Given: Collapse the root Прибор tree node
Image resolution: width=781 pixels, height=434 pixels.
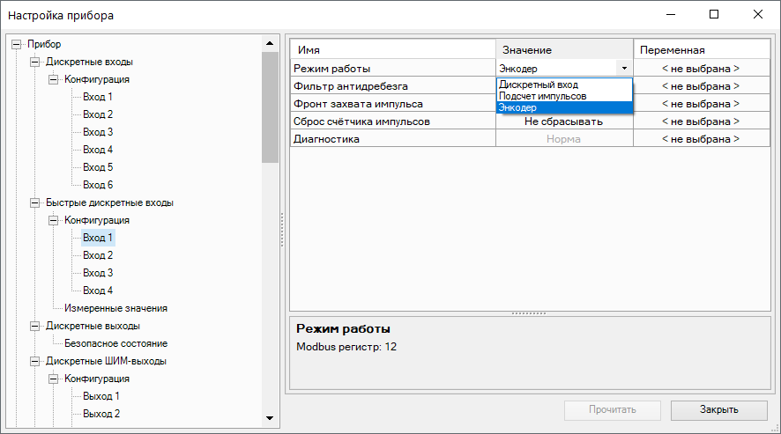Looking at the screenshot, I should [x=16, y=44].
